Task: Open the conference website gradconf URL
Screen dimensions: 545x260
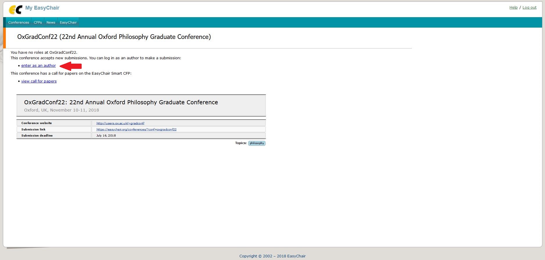Action: pos(120,123)
